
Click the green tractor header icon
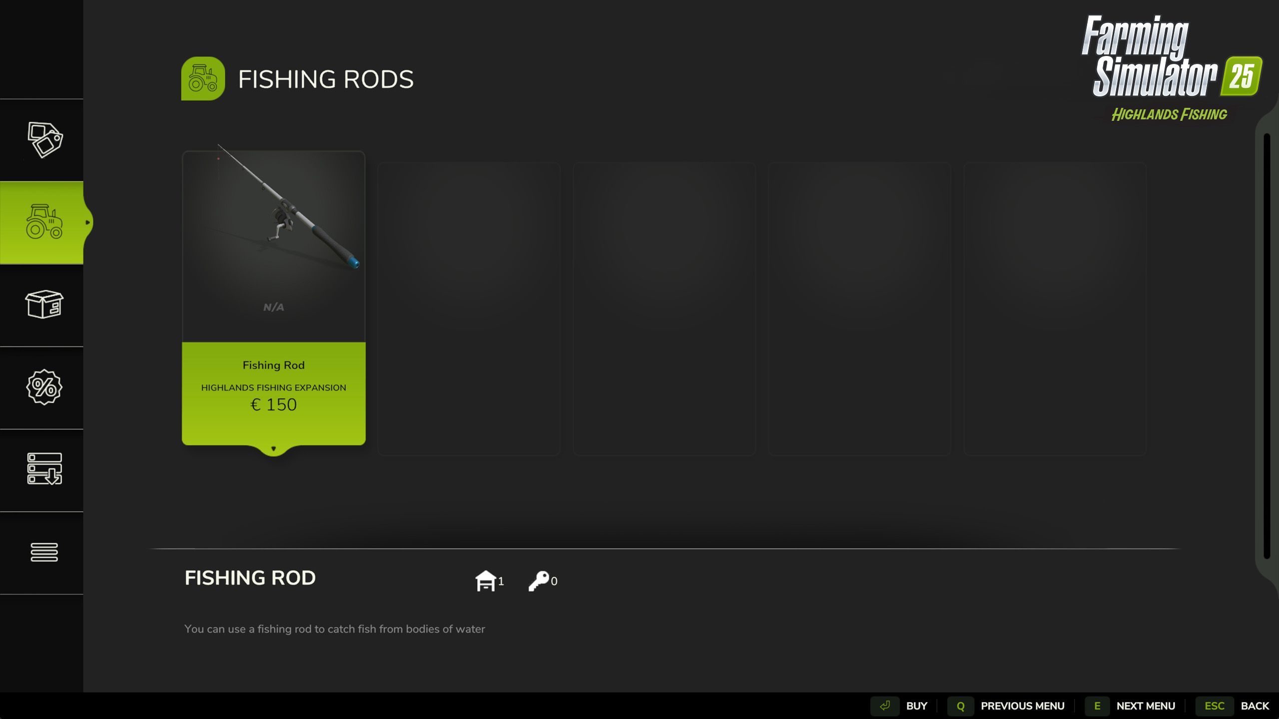[x=203, y=79]
